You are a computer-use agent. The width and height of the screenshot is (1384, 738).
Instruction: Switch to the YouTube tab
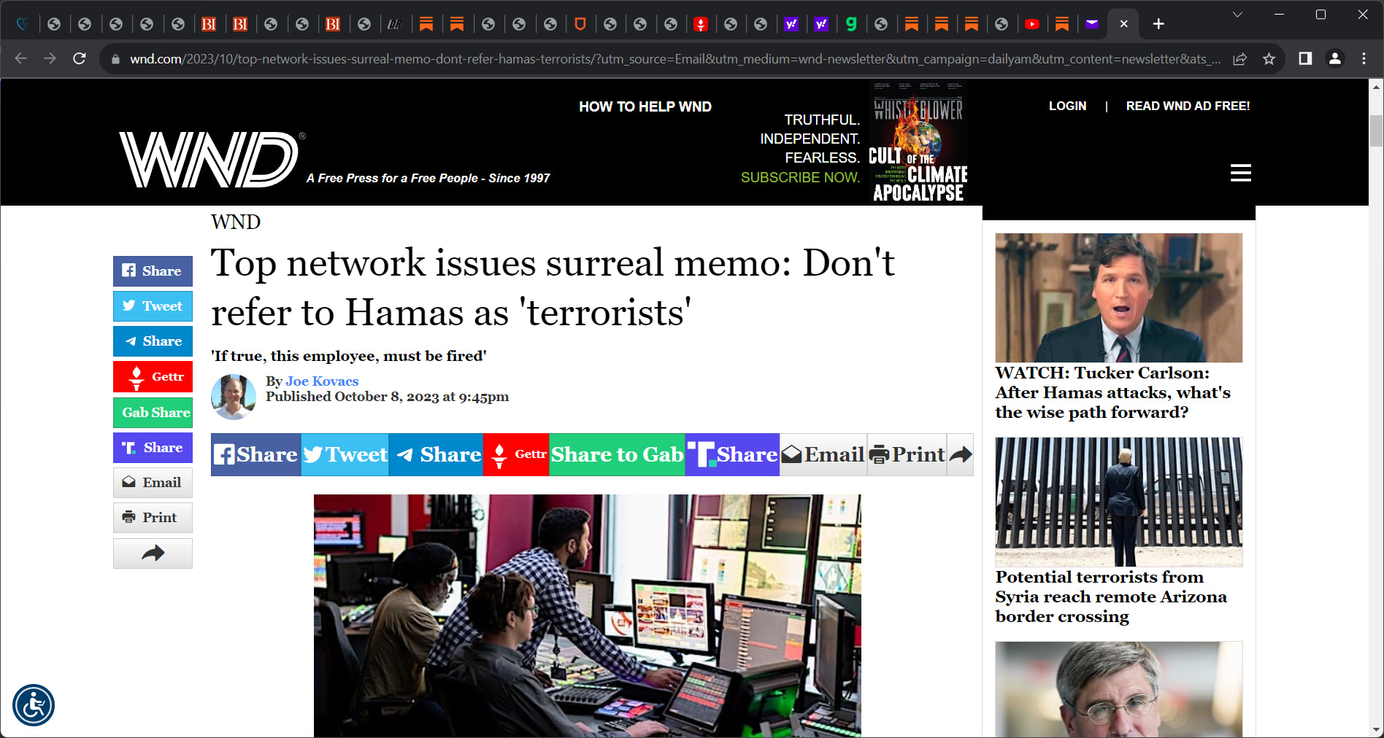1031,24
